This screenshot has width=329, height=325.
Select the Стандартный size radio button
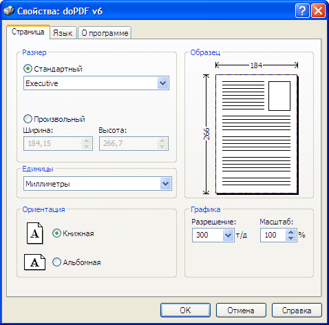click(28, 69)
